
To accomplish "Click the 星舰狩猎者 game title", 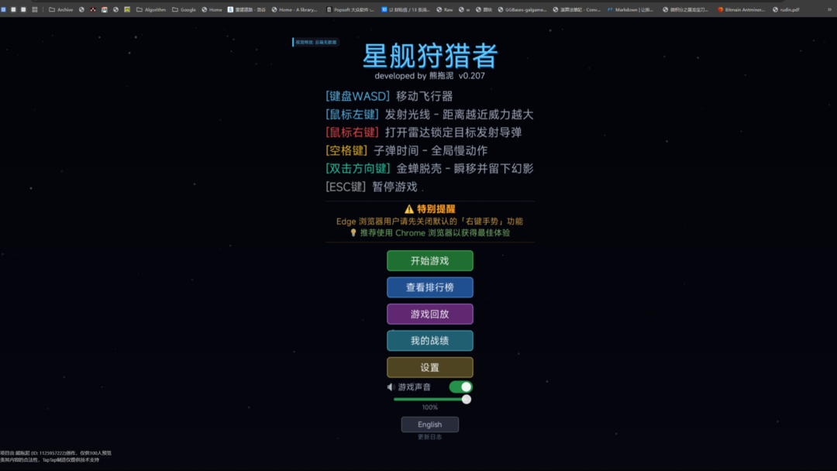I will (429, 56).
